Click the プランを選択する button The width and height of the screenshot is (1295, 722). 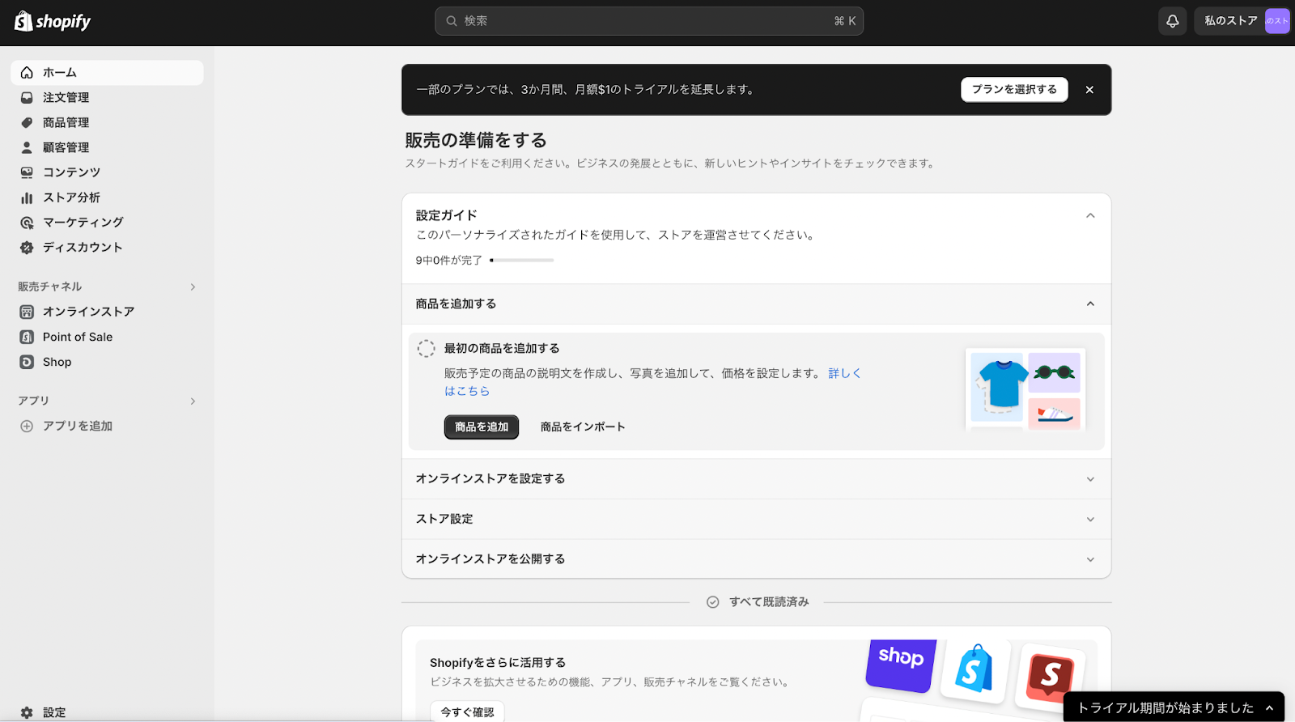click(x=1014, y=90)
